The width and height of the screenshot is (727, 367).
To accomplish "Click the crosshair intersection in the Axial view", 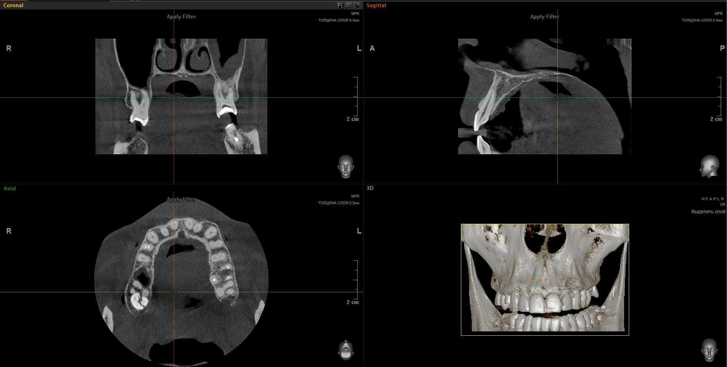I will pyautogui.click(x=174, y=292).
